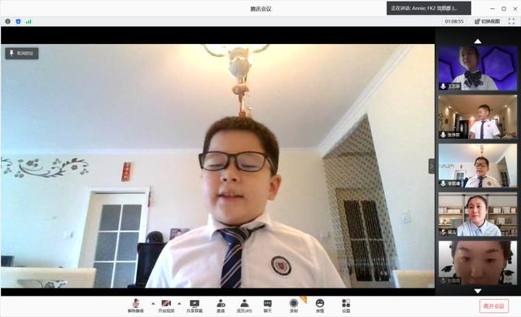Screen dimensions: 521x317
Task: Expand the video options arrow
Action: pos(179,303)
